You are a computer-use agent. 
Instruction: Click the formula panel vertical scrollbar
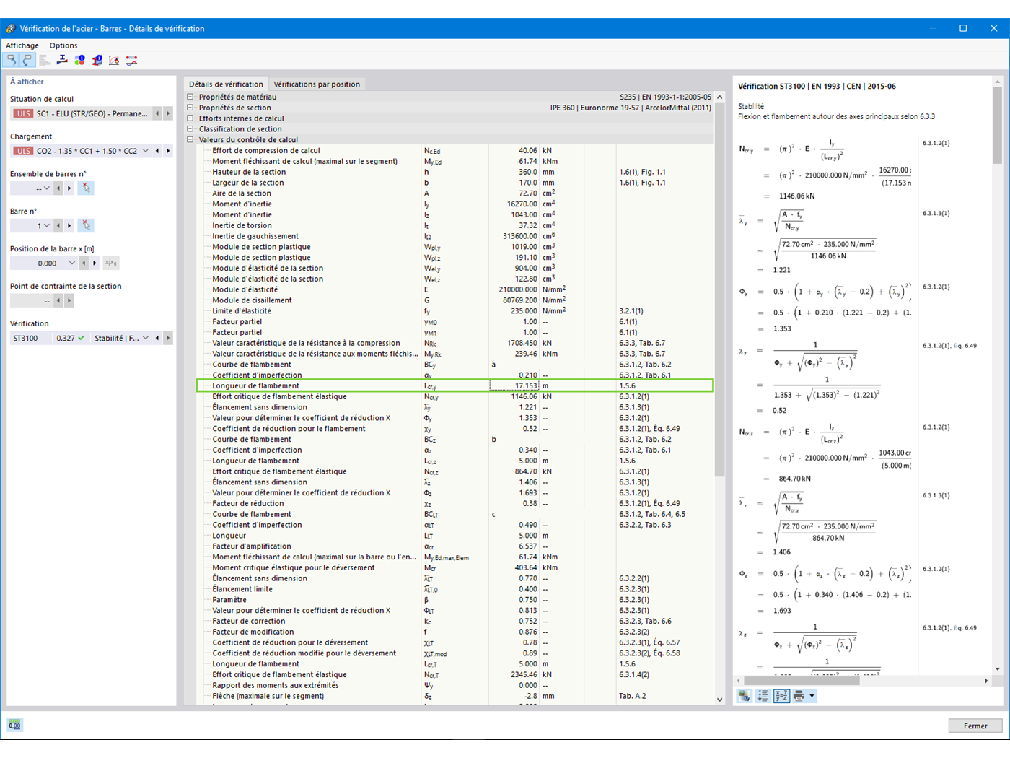coord(998,126)
